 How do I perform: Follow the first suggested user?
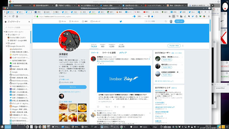tap(167, 60)
